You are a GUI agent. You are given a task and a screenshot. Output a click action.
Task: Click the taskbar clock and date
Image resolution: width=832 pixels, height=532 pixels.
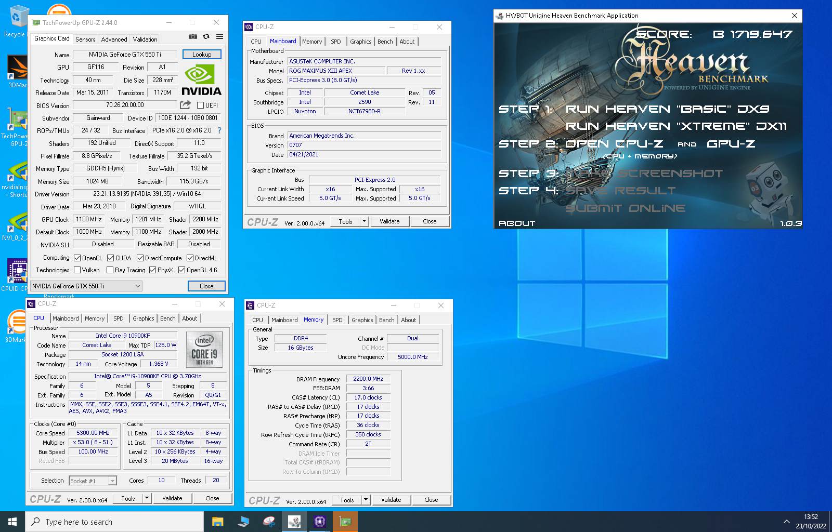point(811,522)
